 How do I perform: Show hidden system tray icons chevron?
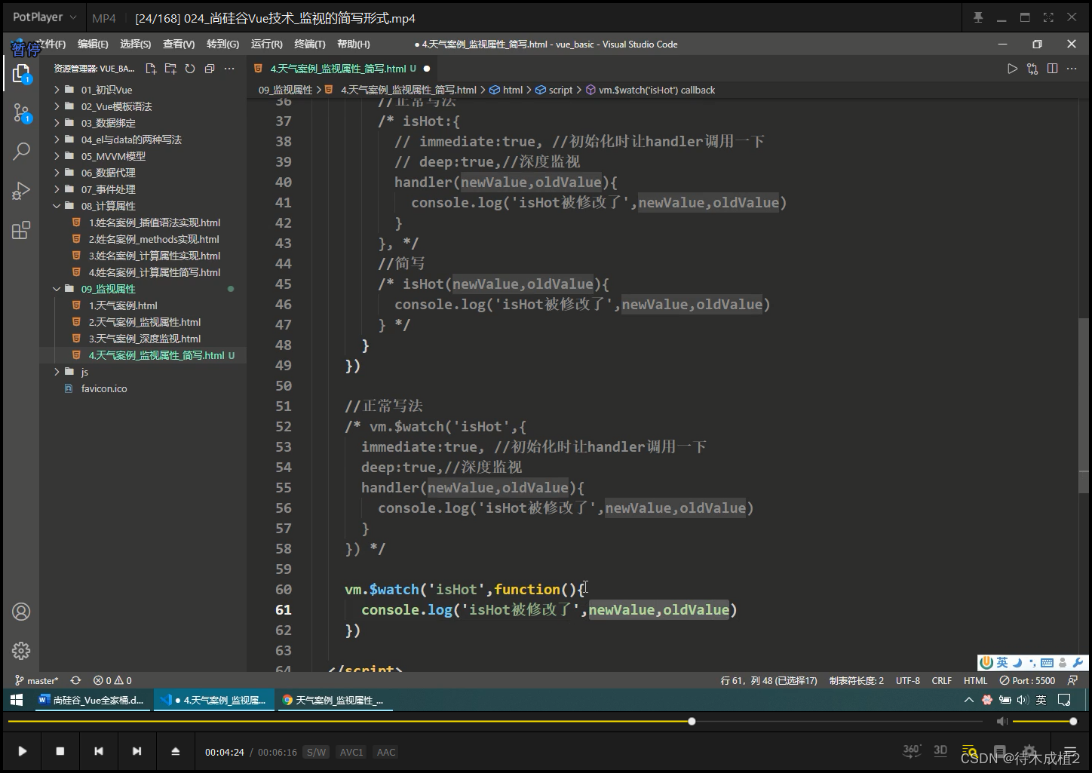(969, 700)
